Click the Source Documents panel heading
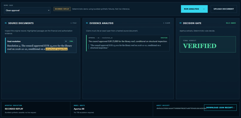 coord(21,23)
